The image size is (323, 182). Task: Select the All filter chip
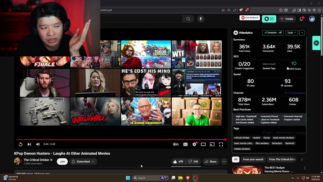coord(236,160)
